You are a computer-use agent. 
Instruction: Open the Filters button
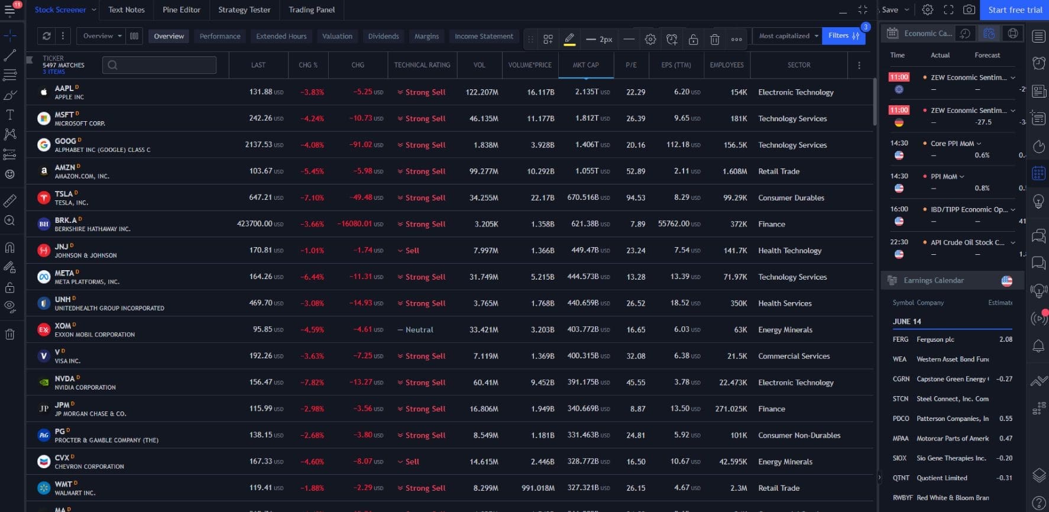pos(843,36)
